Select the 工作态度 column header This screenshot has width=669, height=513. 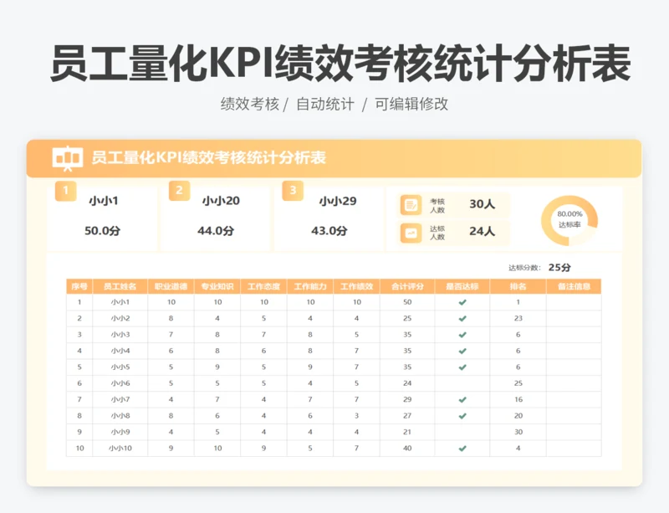click(263, 286)
